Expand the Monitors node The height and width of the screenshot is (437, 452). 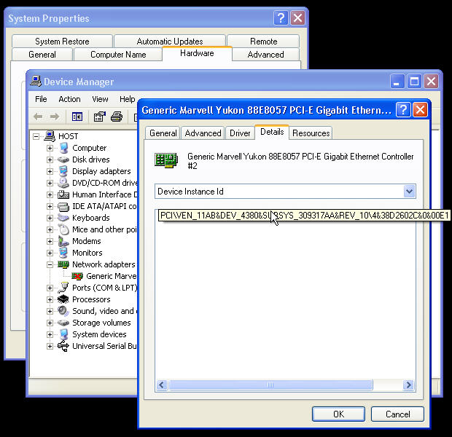[x=50, y=253]
